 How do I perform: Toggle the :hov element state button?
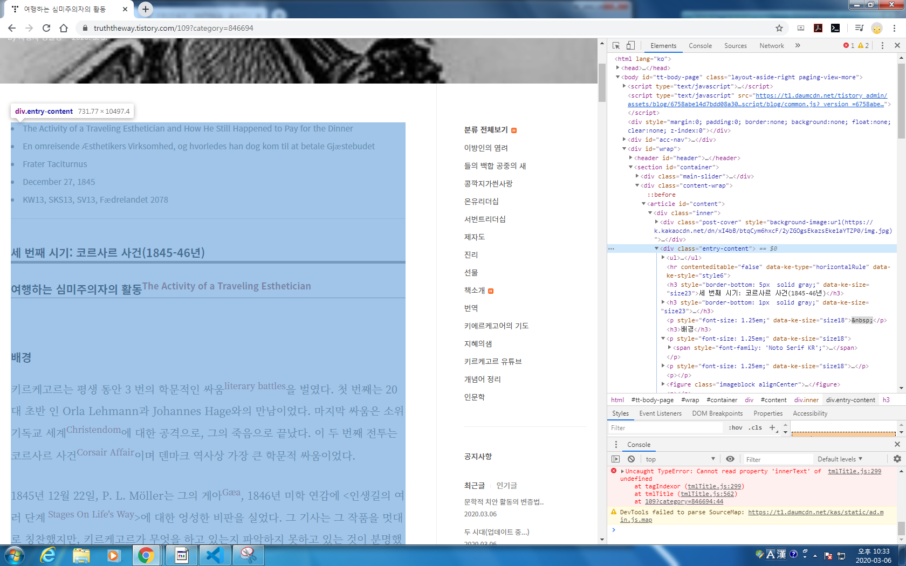pos(735,428)
